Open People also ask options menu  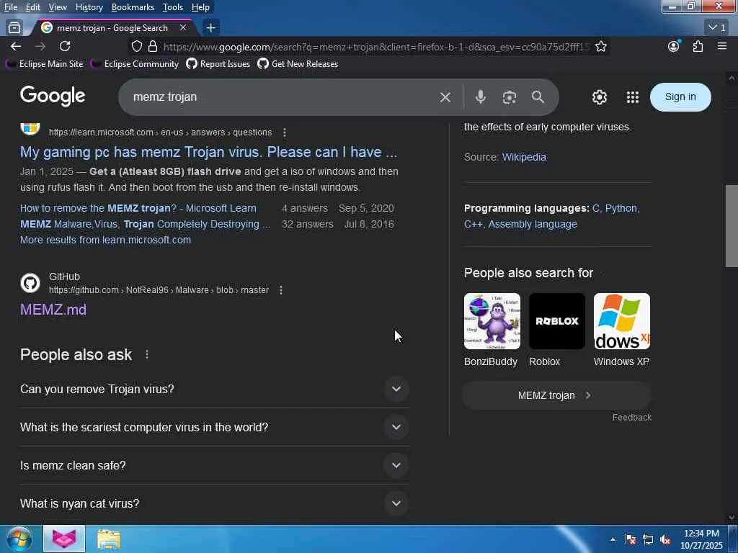[x=147, y=354]
